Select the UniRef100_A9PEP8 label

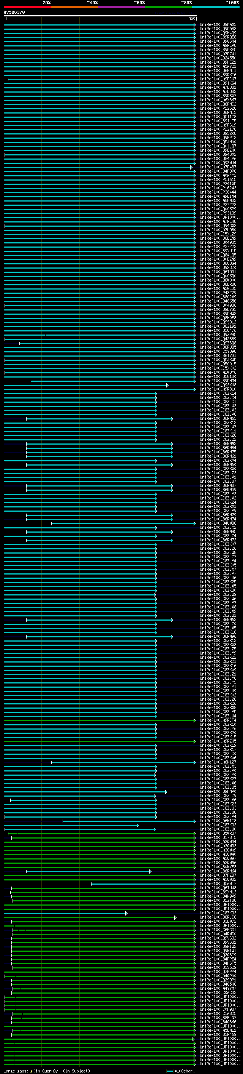(x=218, y=45)
